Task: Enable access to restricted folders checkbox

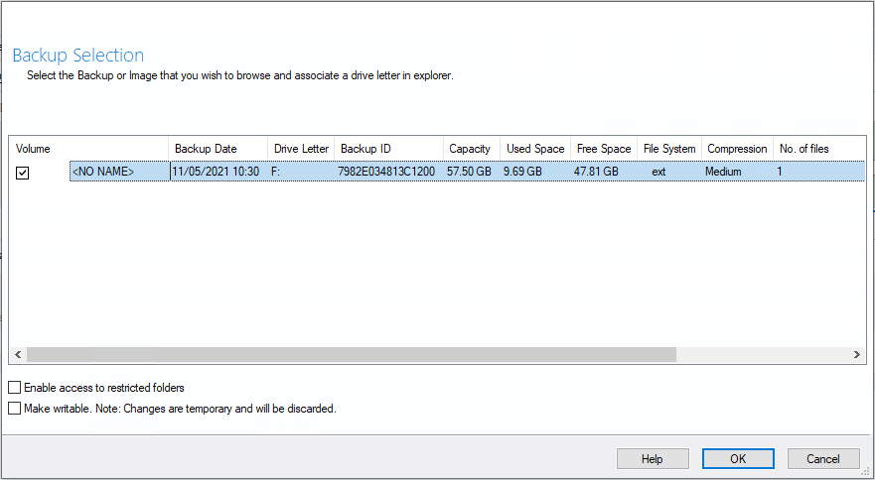Action: point(15,388)
